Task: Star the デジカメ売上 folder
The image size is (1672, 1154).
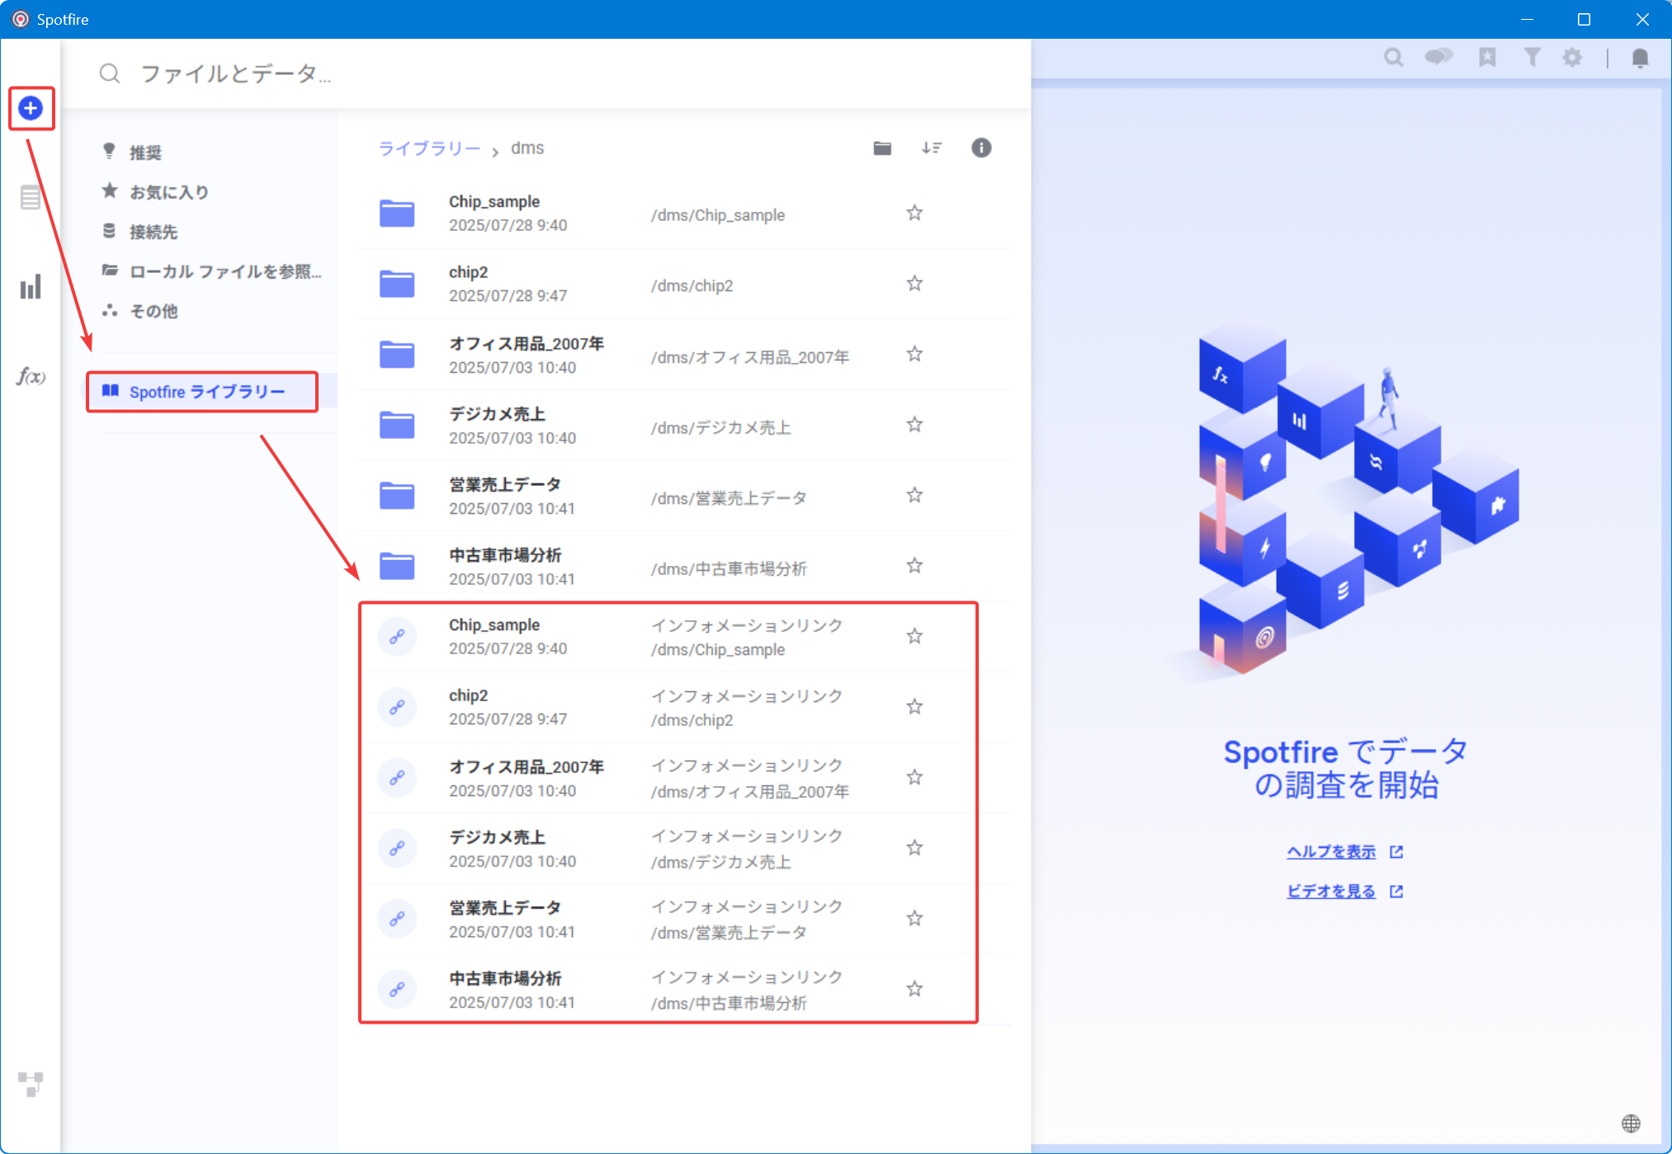Action: coord(914,424)
